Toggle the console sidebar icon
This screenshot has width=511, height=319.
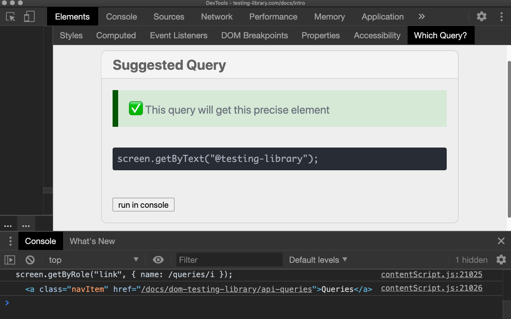click(10, 260)
